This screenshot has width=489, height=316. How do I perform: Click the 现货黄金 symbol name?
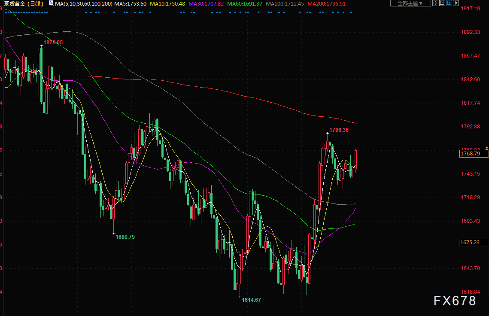pos(15,4)
